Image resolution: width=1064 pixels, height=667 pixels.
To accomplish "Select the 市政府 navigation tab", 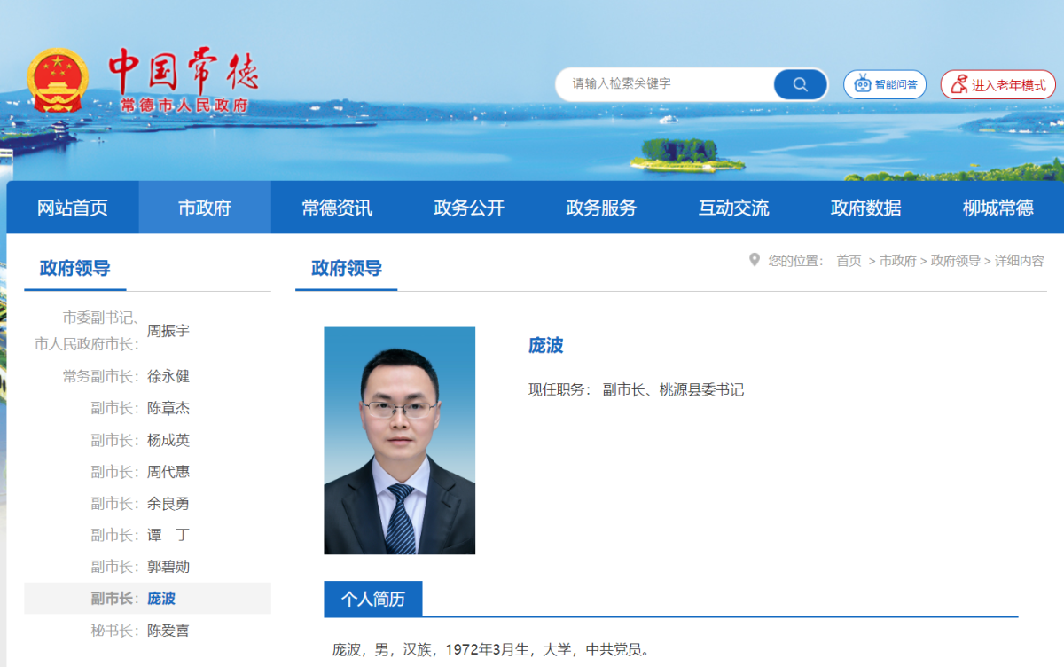I will pos(205,208).
